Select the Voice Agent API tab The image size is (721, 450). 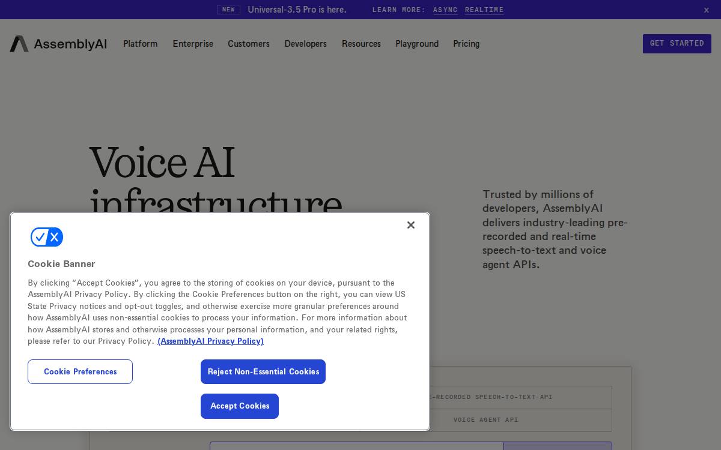[486, 420]
